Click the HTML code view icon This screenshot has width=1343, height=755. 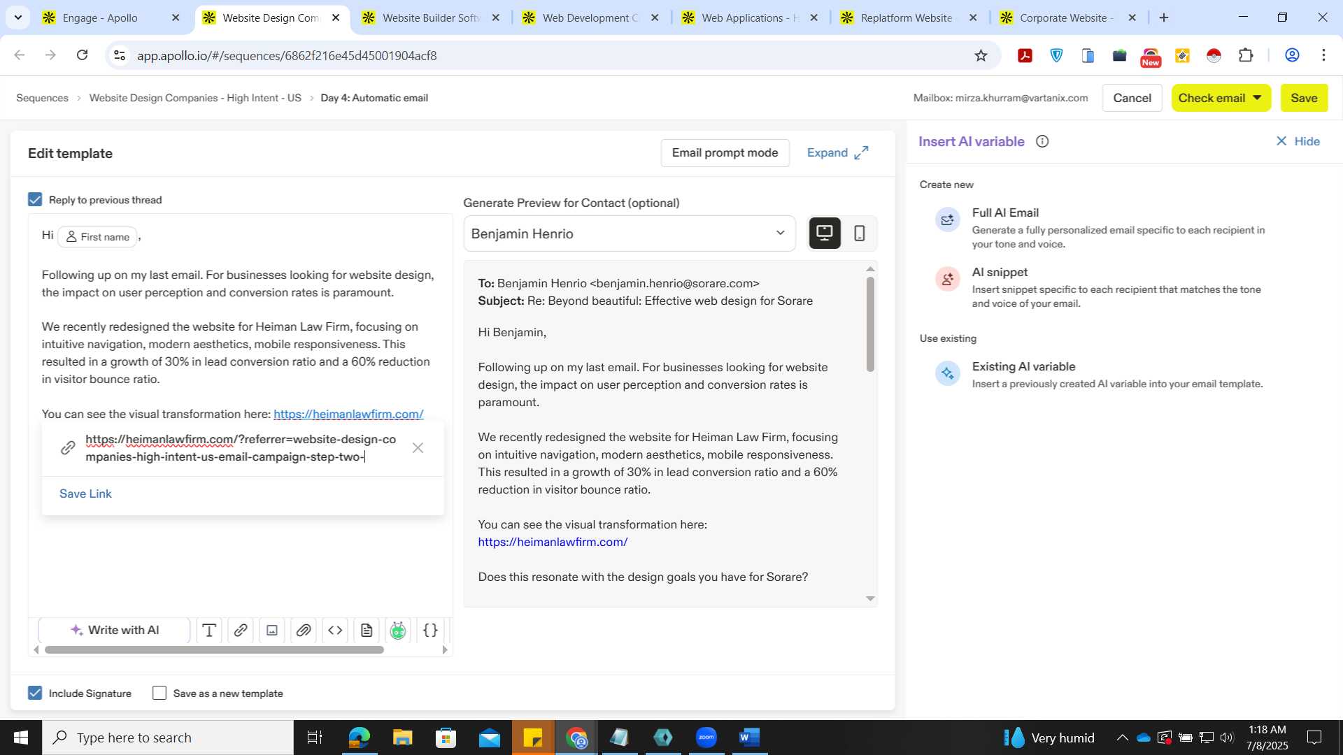click(x=335, y=631)
